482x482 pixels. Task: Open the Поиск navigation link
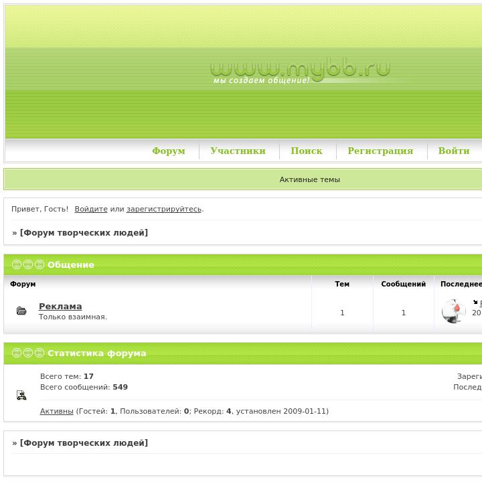(307, 151)
